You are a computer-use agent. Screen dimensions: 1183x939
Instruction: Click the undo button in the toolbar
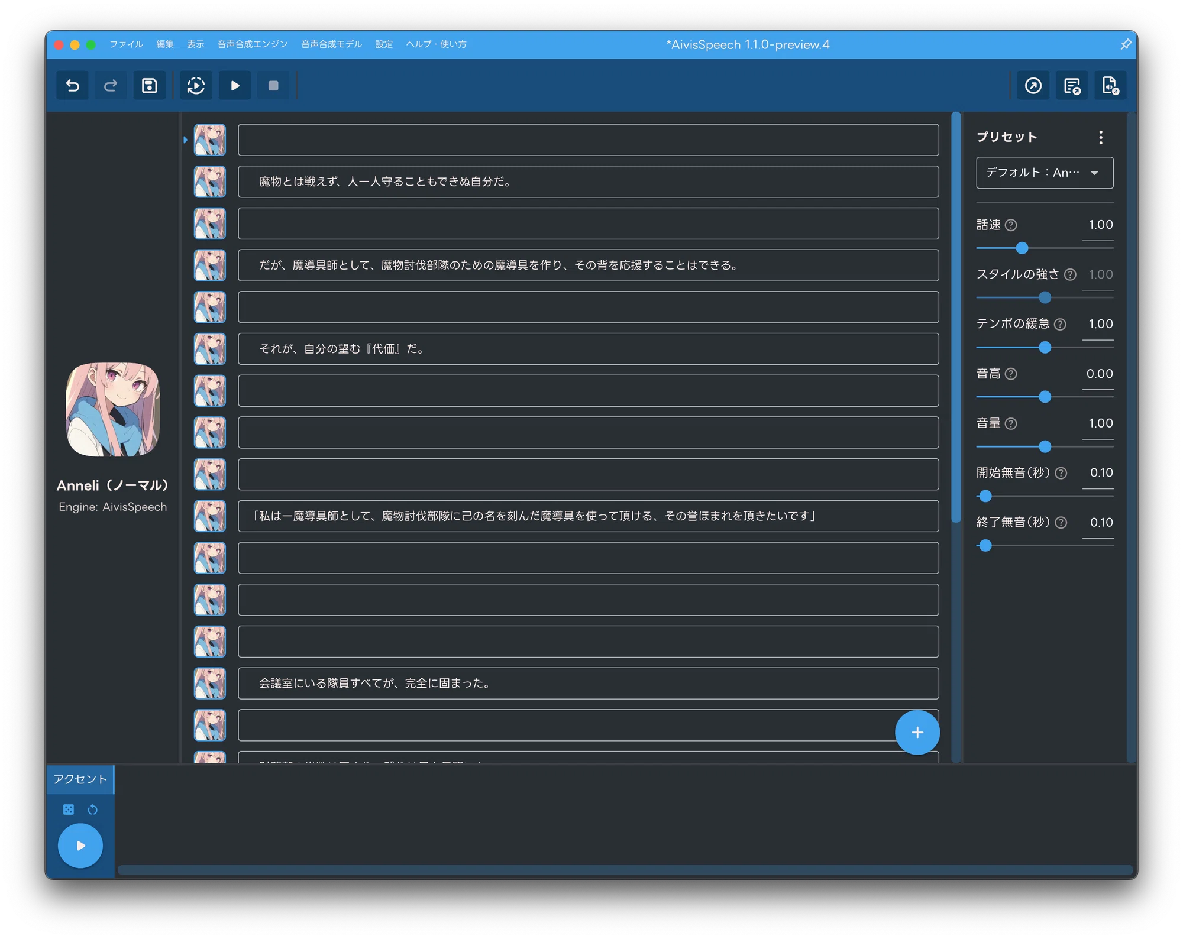(x=73, y=86)
